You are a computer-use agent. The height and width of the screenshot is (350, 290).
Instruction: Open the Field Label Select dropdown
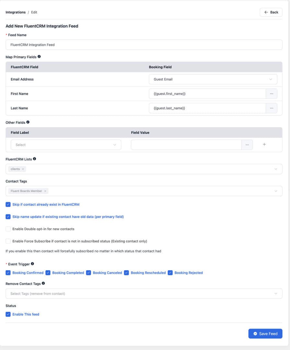click(x=66, y=145)
